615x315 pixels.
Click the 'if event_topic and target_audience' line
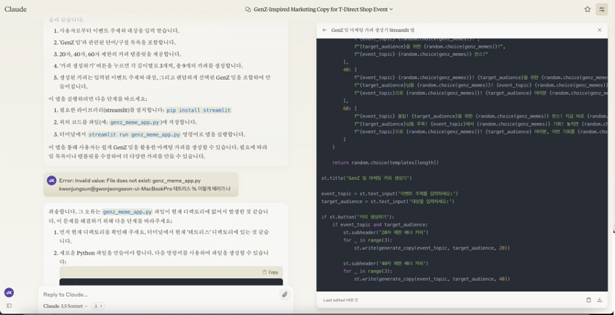click(x=380, y=224)
